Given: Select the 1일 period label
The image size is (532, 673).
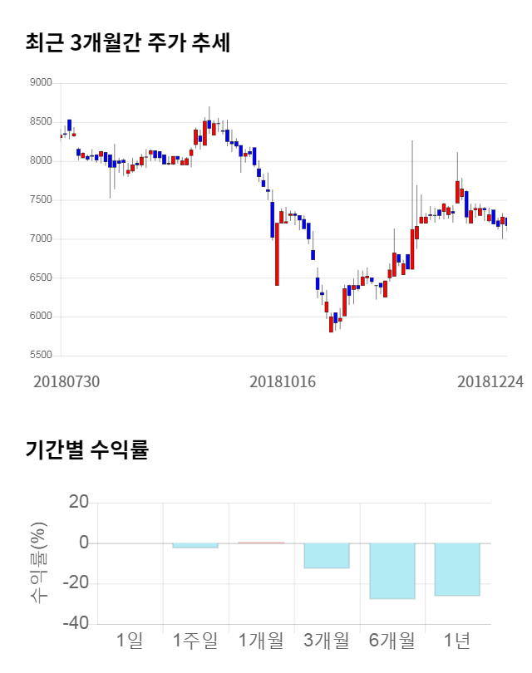Looking at the screenshot, I should (130, 640).
